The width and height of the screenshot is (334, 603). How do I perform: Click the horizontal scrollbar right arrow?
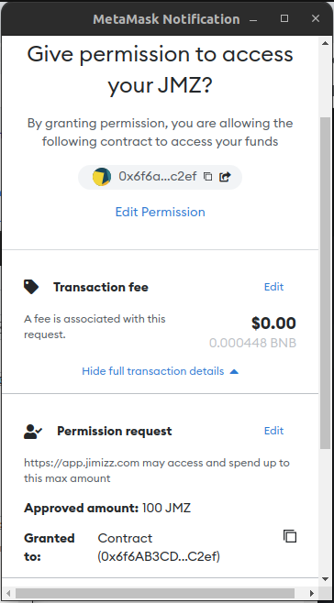(x=312, y=593)
